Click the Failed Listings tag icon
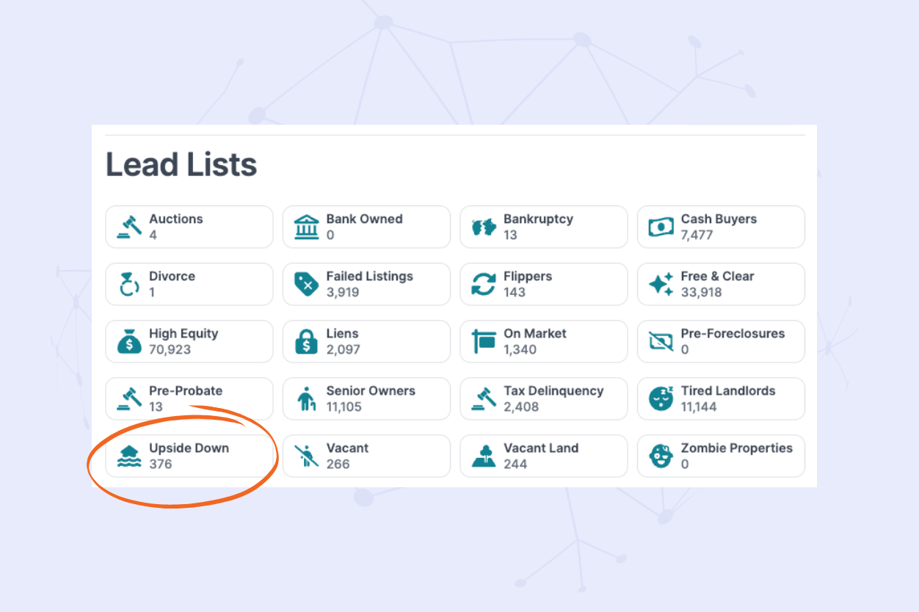Viewport: 919px width, 612px height. (306, 284)
